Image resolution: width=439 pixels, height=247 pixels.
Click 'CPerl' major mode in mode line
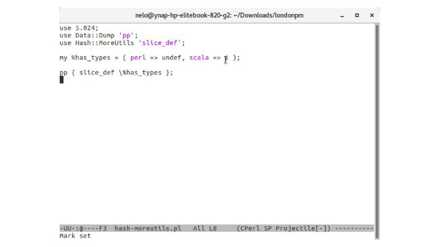250,228
